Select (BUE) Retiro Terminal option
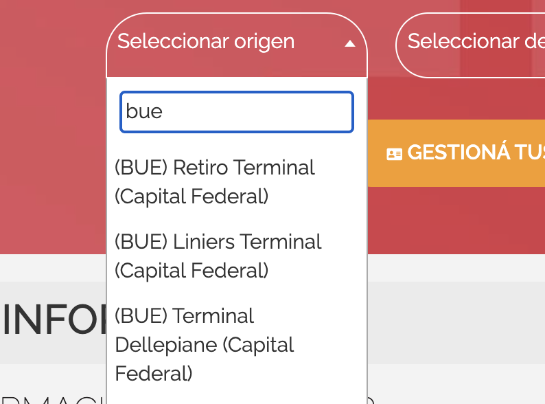Image resolution: width=545 pixels, height=404 pixels. point(237,181)
